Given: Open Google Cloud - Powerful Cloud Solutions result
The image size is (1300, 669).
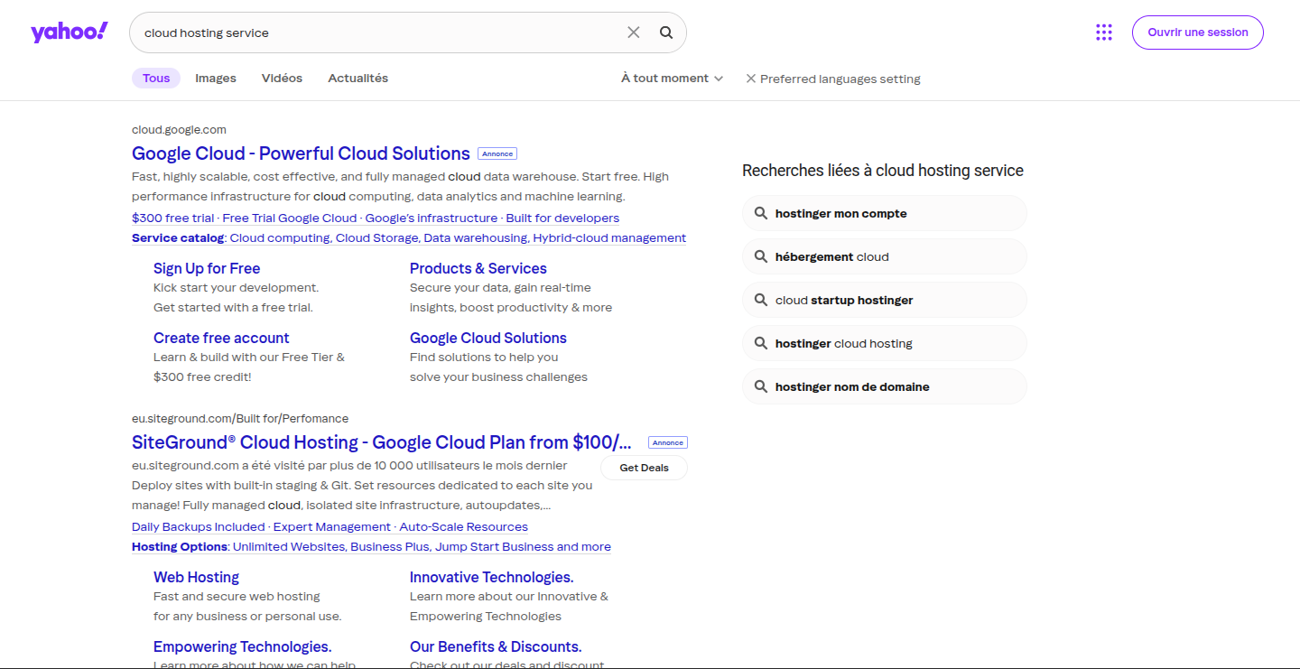Looking at the screenshot, I should (x=301, y=153).
